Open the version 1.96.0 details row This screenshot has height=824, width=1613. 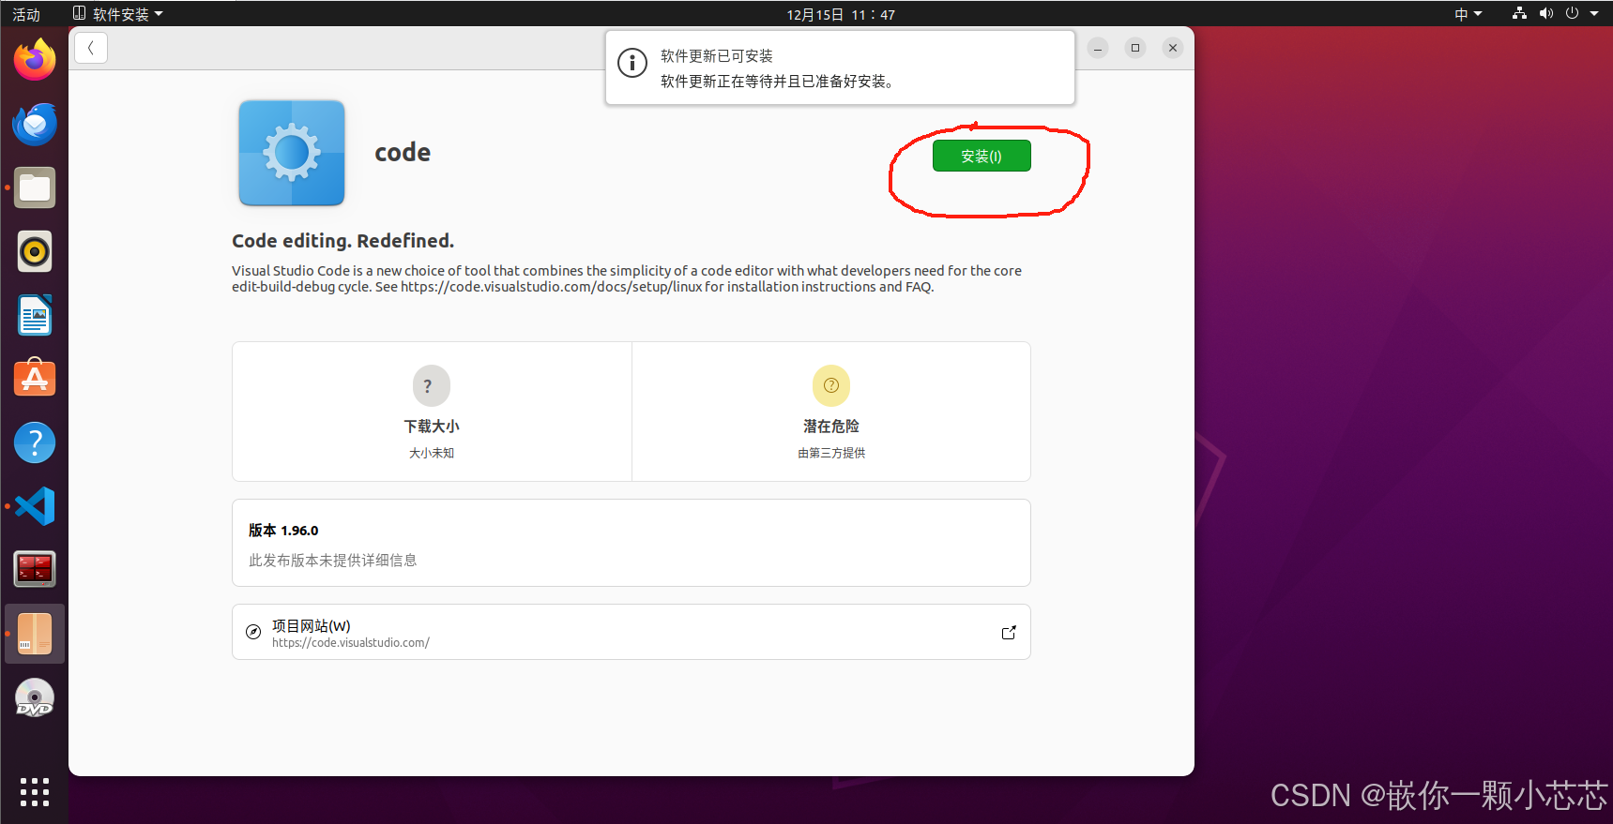(632, 543)
